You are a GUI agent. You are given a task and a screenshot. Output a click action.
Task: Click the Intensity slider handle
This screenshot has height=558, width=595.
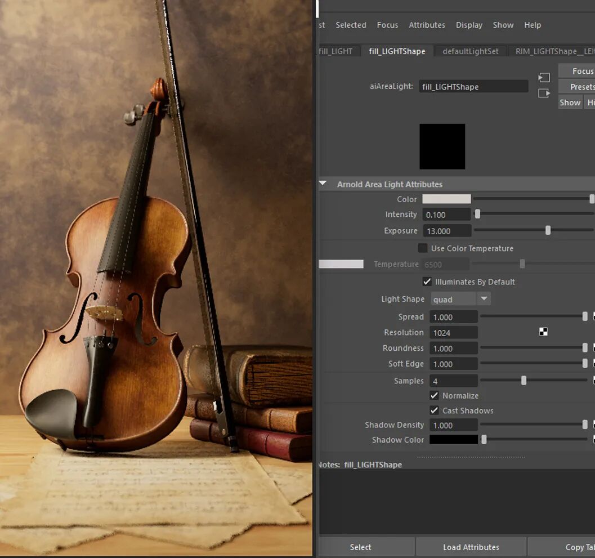tap(477, 215)
